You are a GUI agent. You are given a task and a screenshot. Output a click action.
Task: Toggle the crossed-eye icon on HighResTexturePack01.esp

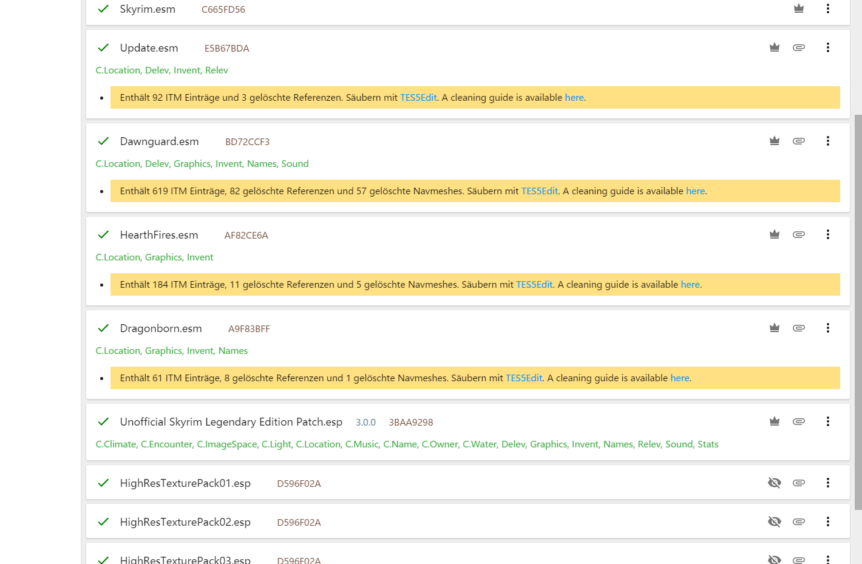pos(775,483)
